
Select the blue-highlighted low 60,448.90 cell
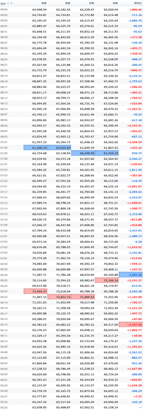tap(83, 153)
